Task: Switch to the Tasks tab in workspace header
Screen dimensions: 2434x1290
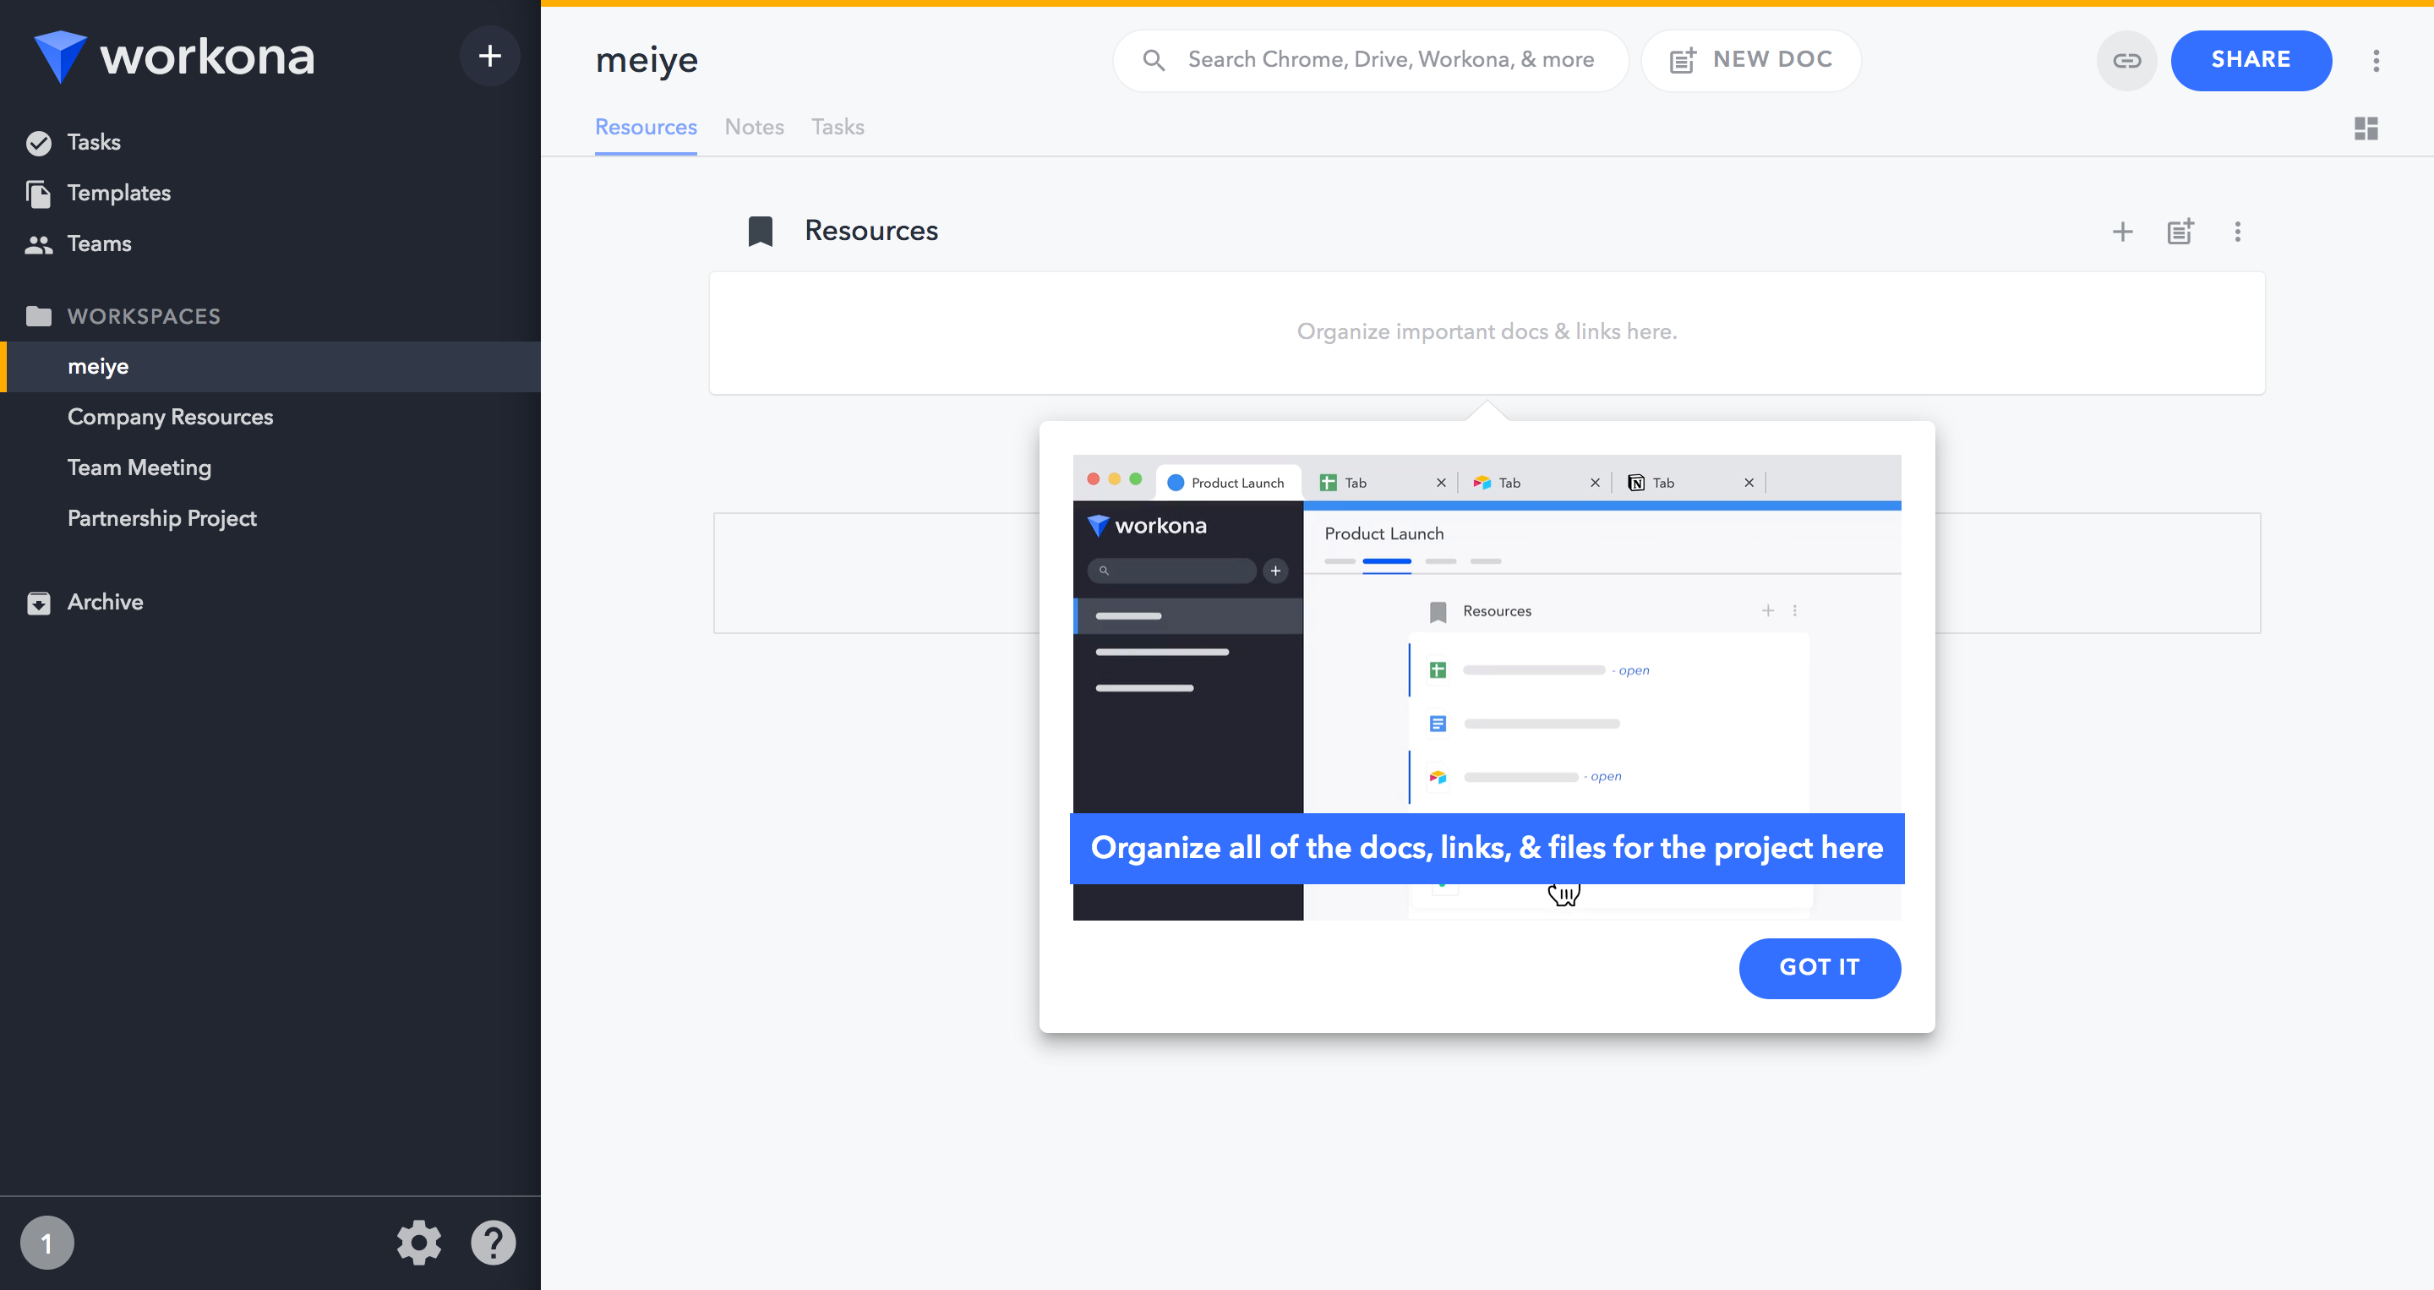Action: 838,128
